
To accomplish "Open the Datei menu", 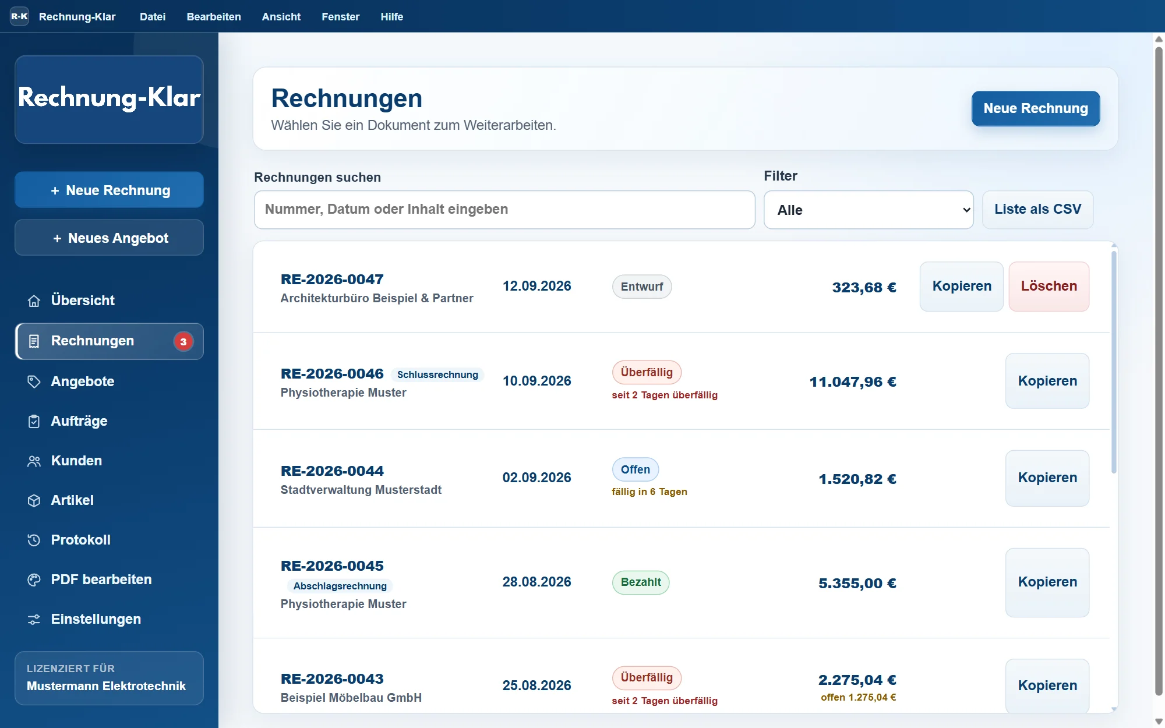I will pyautogui.click(x=153, y=17).
